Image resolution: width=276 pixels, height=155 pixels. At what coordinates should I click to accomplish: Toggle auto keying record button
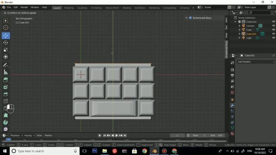click(100, 135)
